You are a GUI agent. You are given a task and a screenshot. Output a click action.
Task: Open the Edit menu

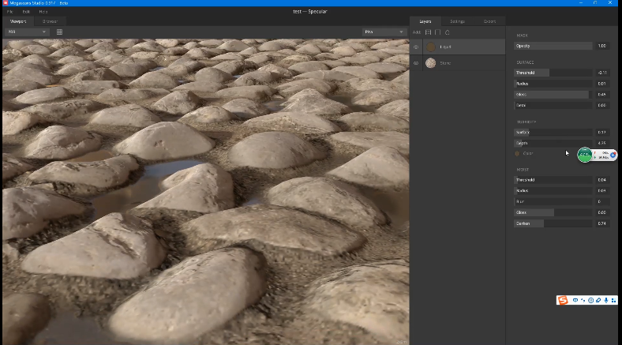tap(26, 12)
